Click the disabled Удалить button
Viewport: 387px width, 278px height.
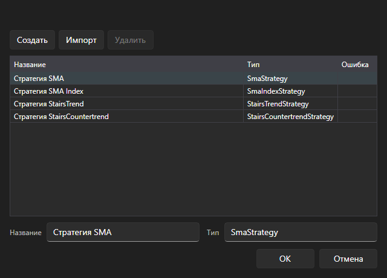pyautogui.click(x=131, y=40)
